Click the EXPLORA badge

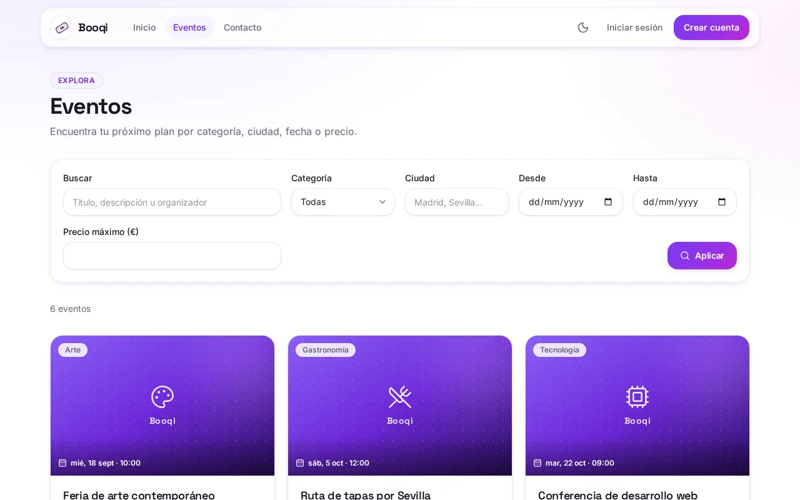[76, 81]
